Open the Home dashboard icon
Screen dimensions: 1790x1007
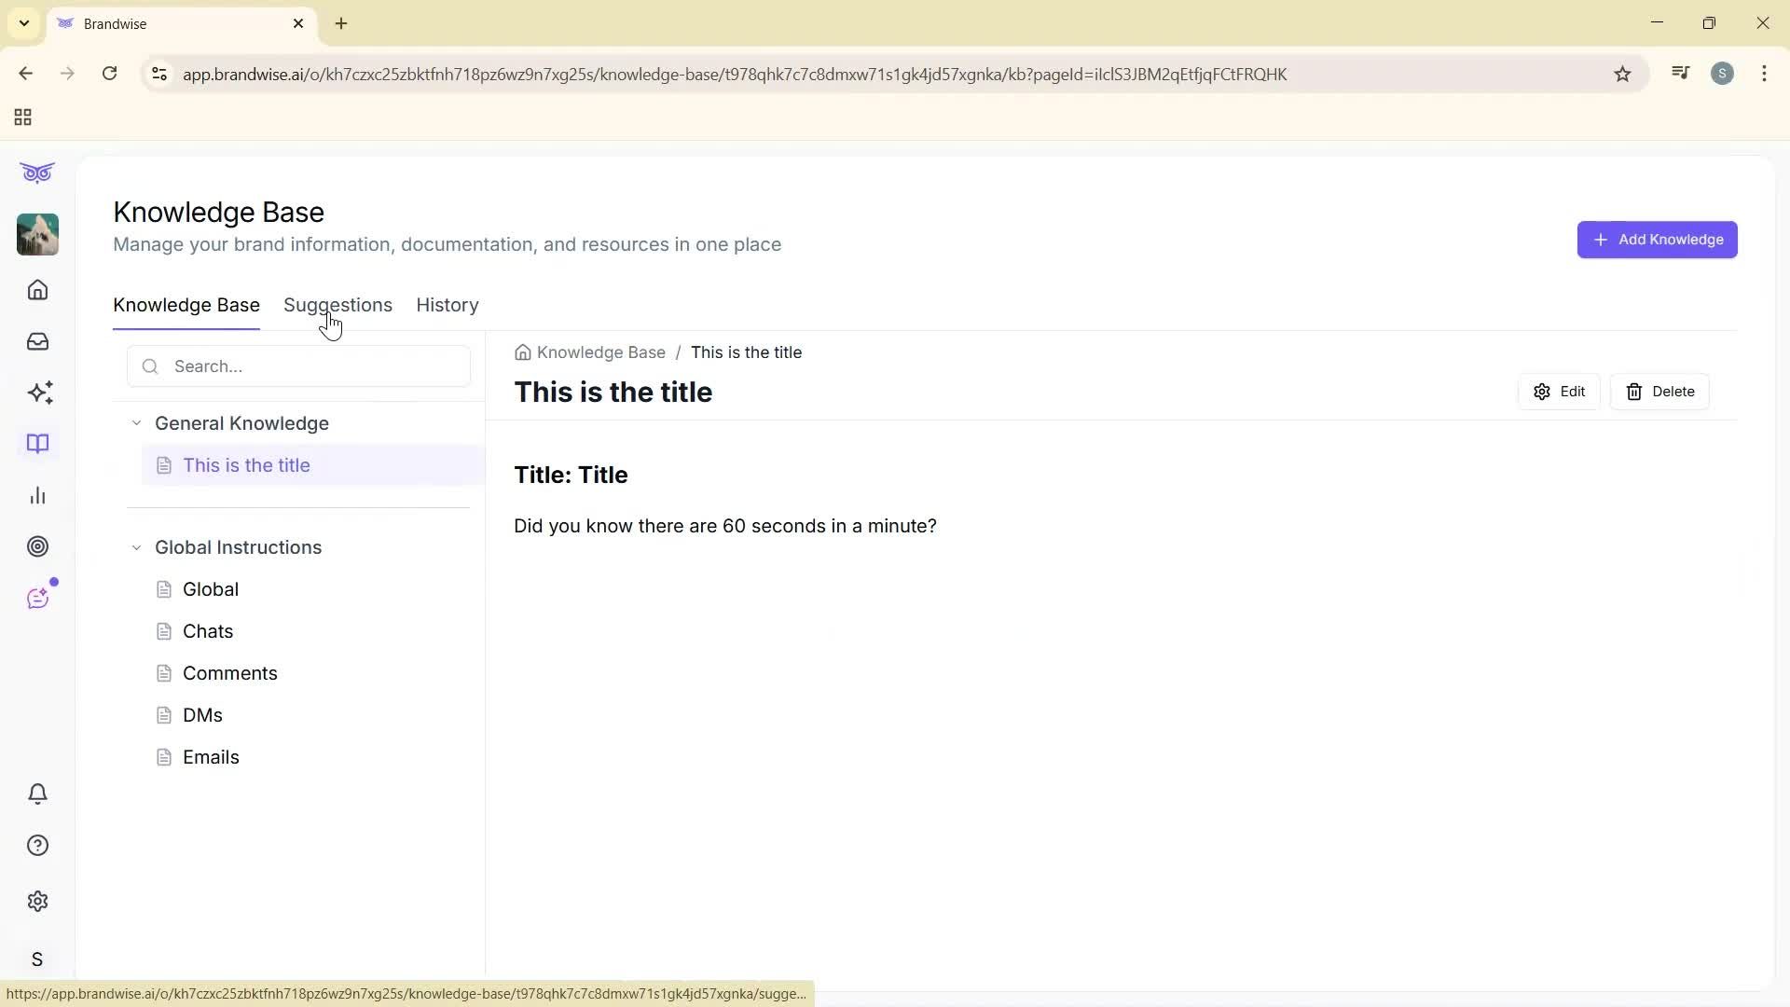click(x=37, y=290)
